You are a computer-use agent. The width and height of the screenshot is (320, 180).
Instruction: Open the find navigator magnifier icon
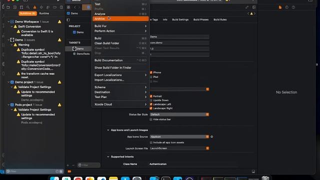(28, 7)
